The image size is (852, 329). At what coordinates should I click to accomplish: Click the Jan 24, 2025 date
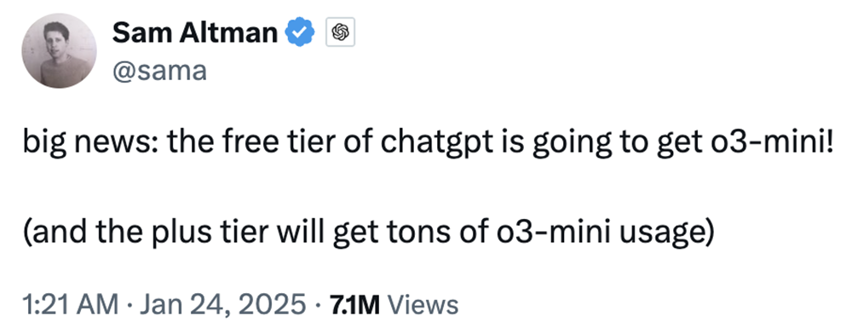coord(222,305)
